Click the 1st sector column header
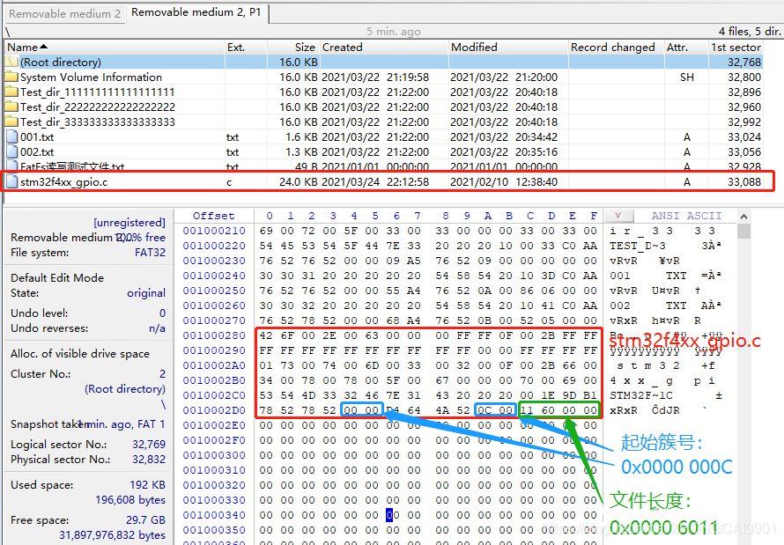The width and height of the screenshot is (784, 545). (736, 48)
